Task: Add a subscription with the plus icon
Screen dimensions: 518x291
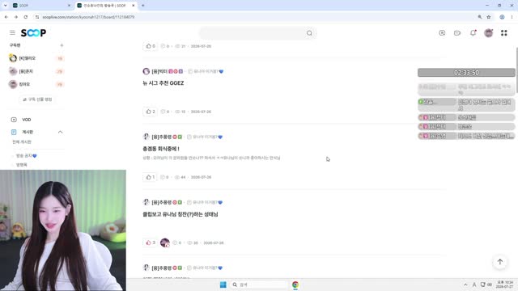Action: (62, 45)
